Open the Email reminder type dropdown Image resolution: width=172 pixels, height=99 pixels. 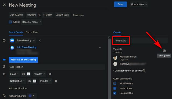tap(14, 74)
